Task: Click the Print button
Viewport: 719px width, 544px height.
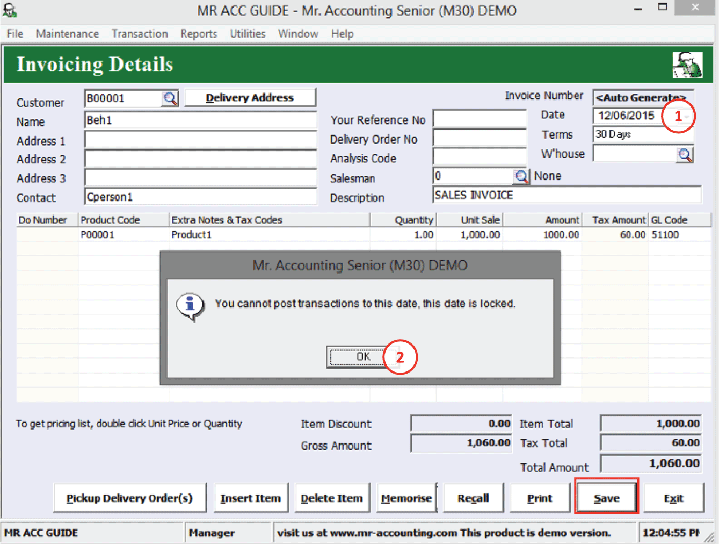Action: point(540,498)
